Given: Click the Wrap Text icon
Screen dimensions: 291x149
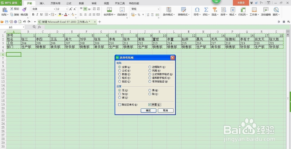Looking at the screenshot, I should coord(122,10).
